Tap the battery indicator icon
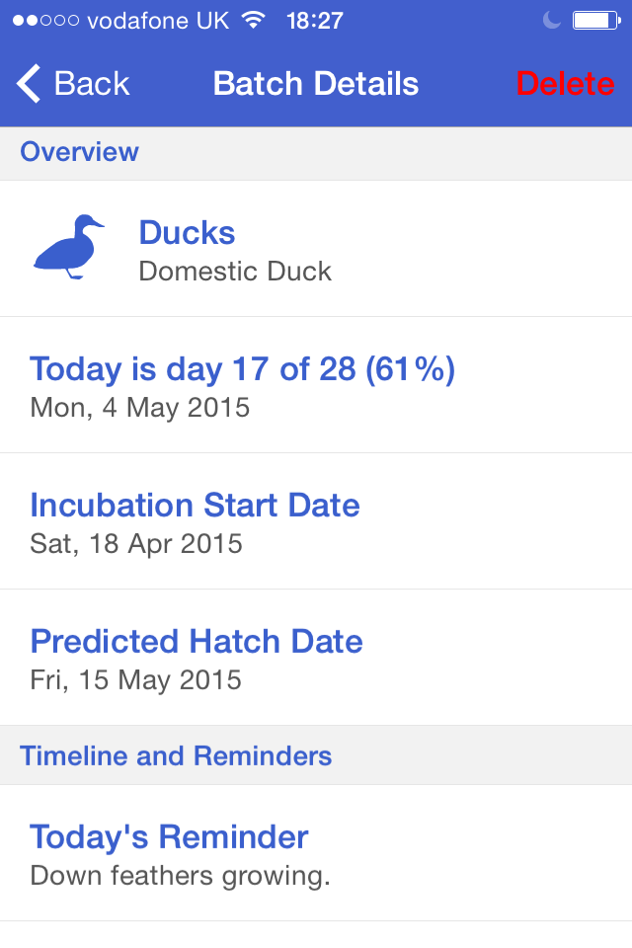This screenshot has height=948, width=632. click(595, 20)
